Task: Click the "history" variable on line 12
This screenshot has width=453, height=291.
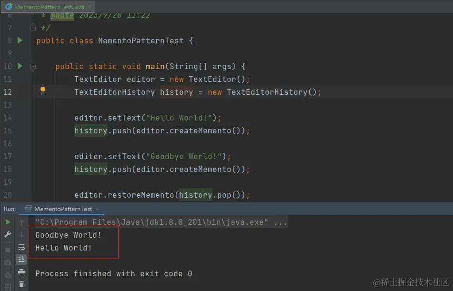Action: pyautogui.click(x=177, y=92)
